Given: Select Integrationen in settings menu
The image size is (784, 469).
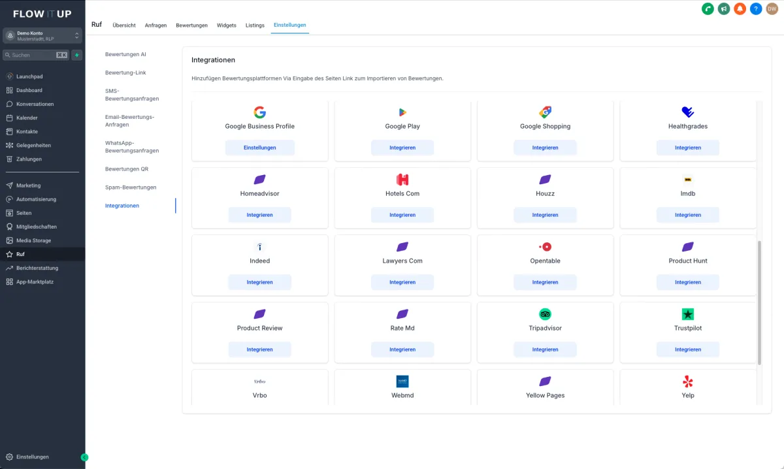Looking at the screenshot, I should tap(122, 206).
